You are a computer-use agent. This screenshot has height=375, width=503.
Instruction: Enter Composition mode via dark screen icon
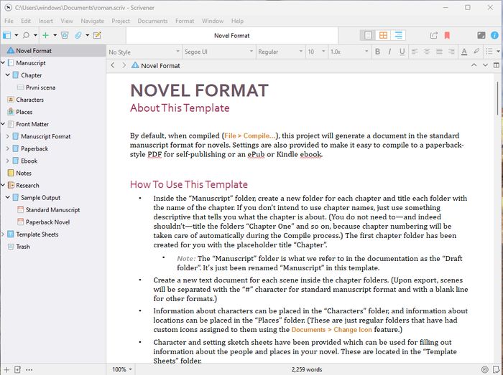click(x=481, y=35)
